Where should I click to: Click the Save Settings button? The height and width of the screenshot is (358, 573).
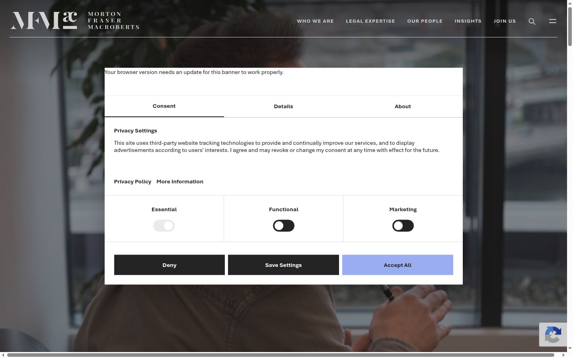pos(283,265)
